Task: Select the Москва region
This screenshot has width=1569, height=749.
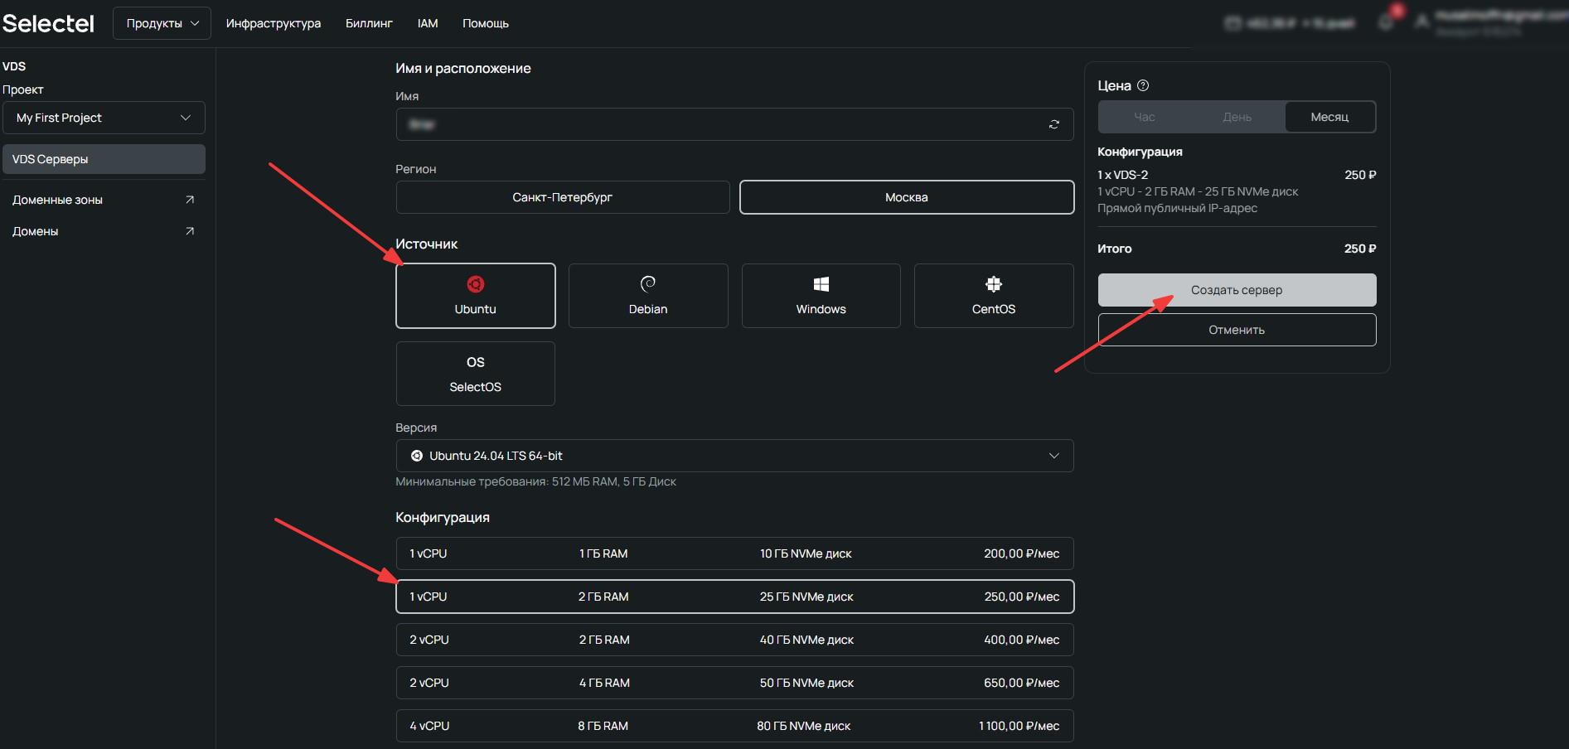Action: click(907, 197)
